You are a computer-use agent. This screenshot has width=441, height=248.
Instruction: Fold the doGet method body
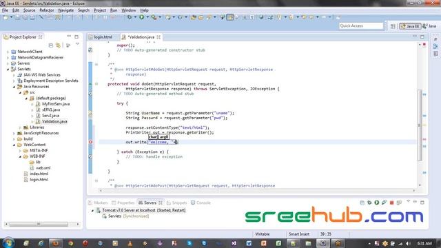96,84
